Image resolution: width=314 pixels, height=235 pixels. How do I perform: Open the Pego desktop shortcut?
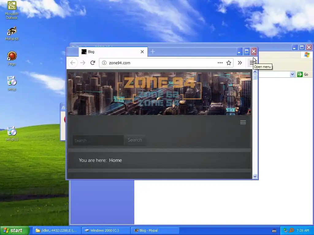click(12, 58)
